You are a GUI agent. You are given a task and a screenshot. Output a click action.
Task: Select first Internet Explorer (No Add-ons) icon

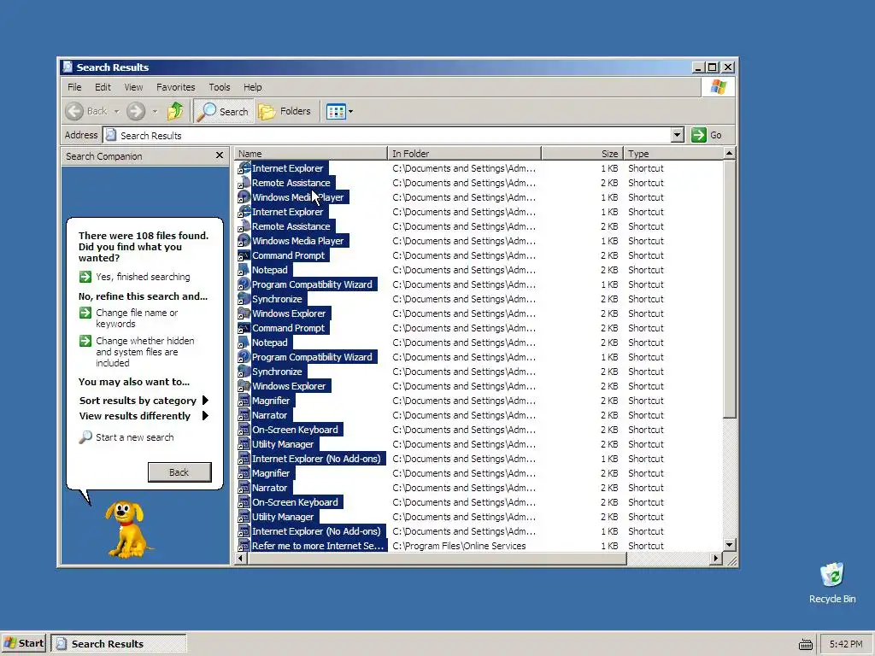pos(244,458)
